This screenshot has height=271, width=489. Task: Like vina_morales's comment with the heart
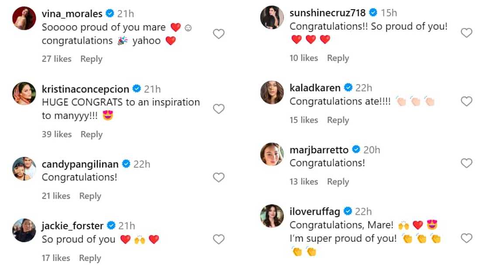click(219, 34)
